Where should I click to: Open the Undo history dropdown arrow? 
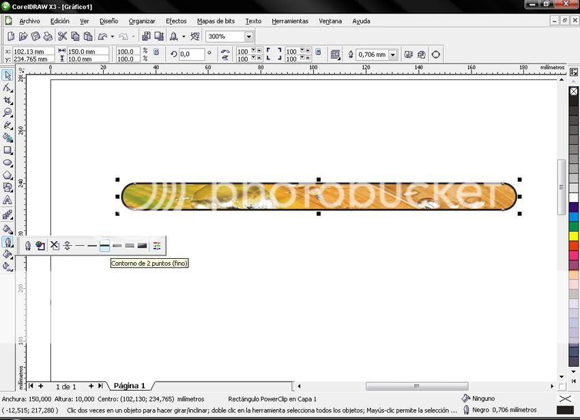(x=113, y=36)
